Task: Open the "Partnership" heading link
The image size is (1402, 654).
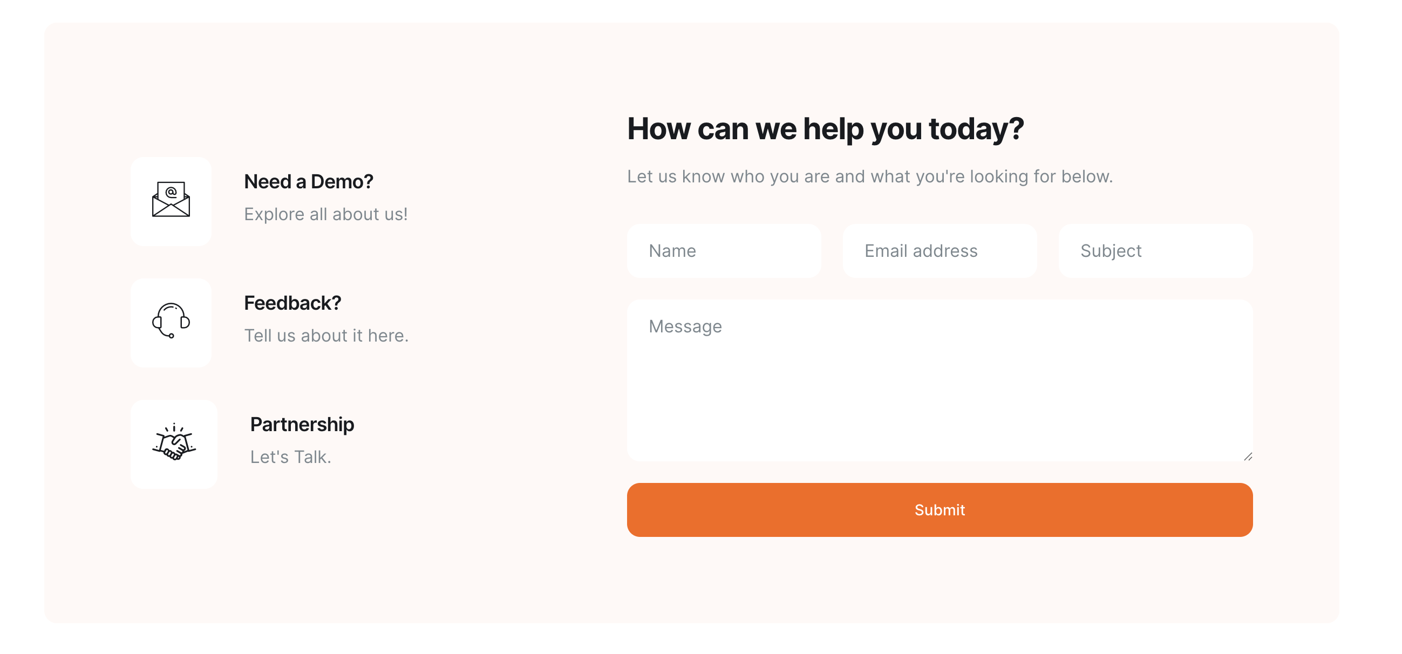Action: [x=302, y=424]
